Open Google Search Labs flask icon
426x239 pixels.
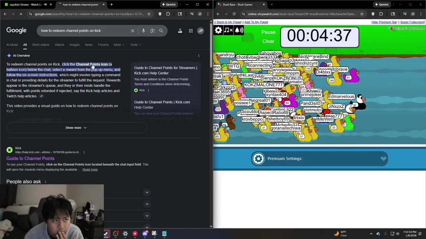[x=180, y=31]
